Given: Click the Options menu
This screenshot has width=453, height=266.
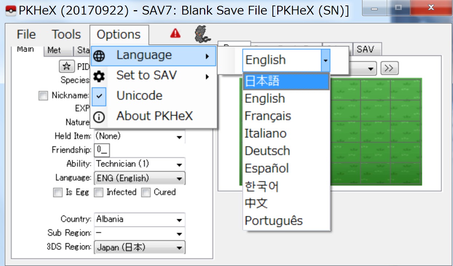Looking at the screenshot, I should coord(119,34).
